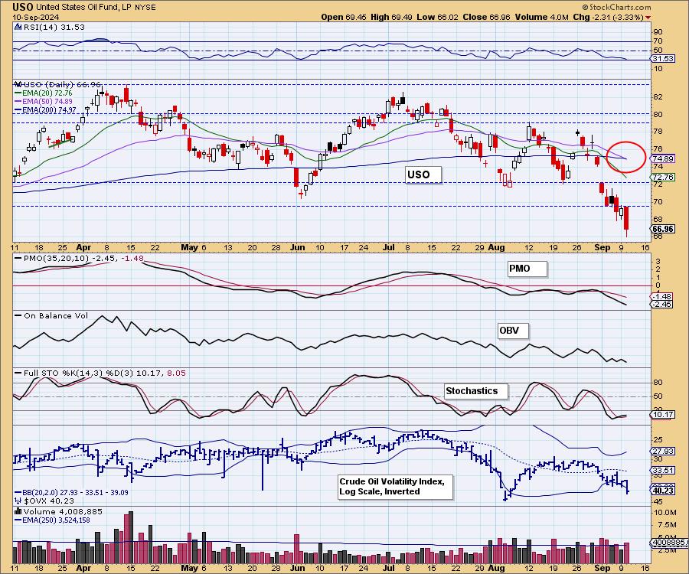Click the 27.93 Bollinger band value tag
The height and width of the screenshot is (574, 689).
(663, 451)
